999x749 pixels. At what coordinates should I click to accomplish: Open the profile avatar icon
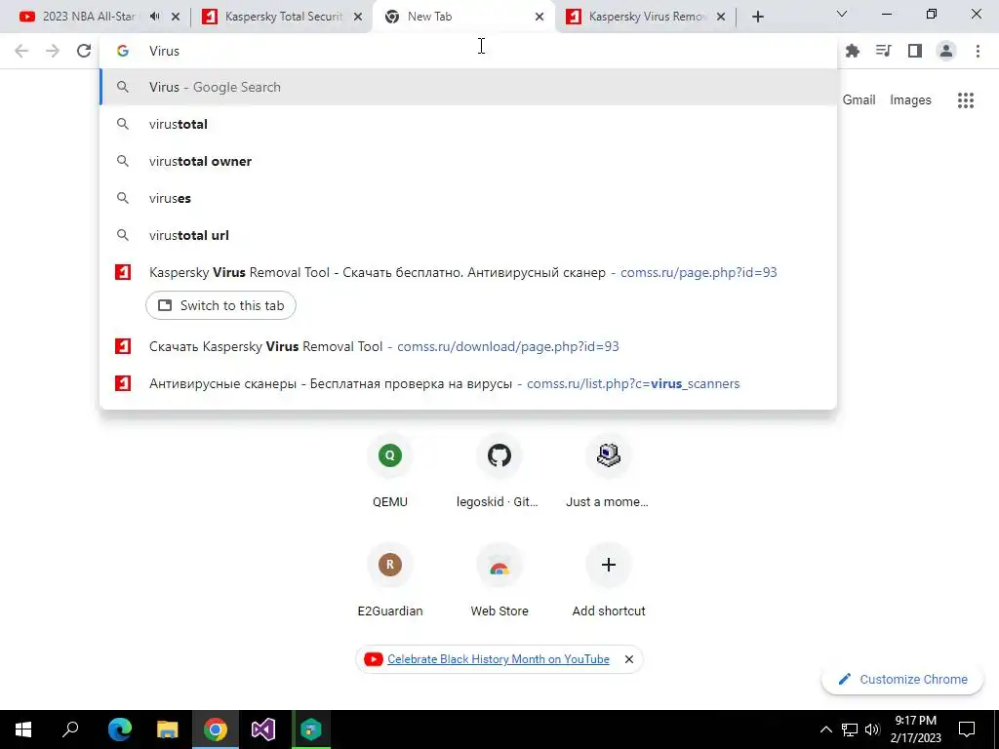tap(946, 51)
